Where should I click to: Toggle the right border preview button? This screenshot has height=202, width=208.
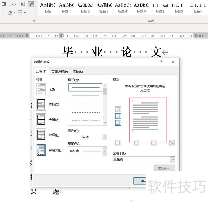pos(153,143)
